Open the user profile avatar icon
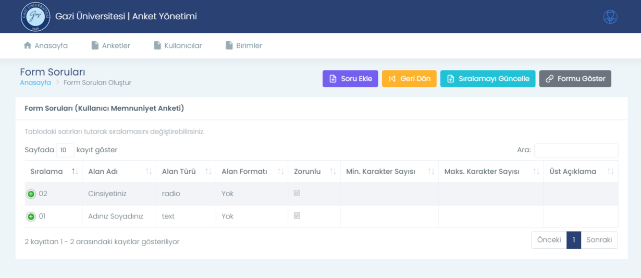Image resolution: width=641 pixels, height=278 pixels. coord(610,17)
